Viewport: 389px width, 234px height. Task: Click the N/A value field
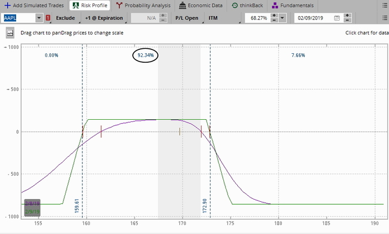tap(144, 18)
